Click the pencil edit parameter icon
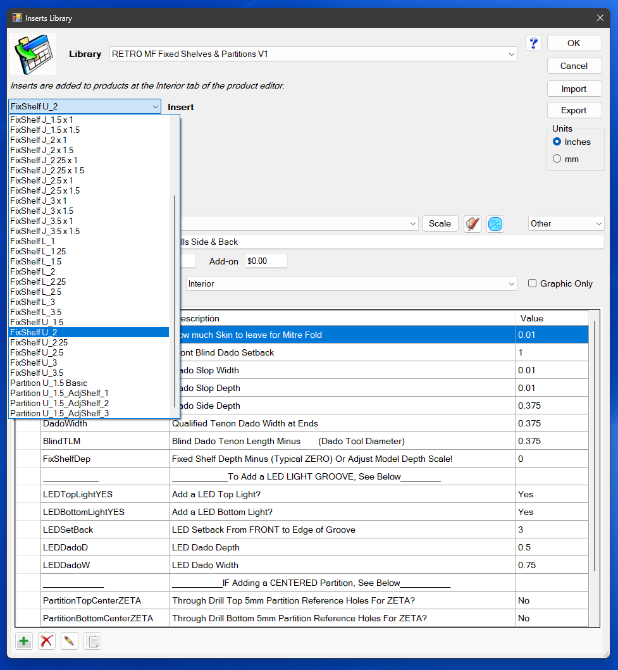The height and width of the screenshot is (670, 618). 69,641
